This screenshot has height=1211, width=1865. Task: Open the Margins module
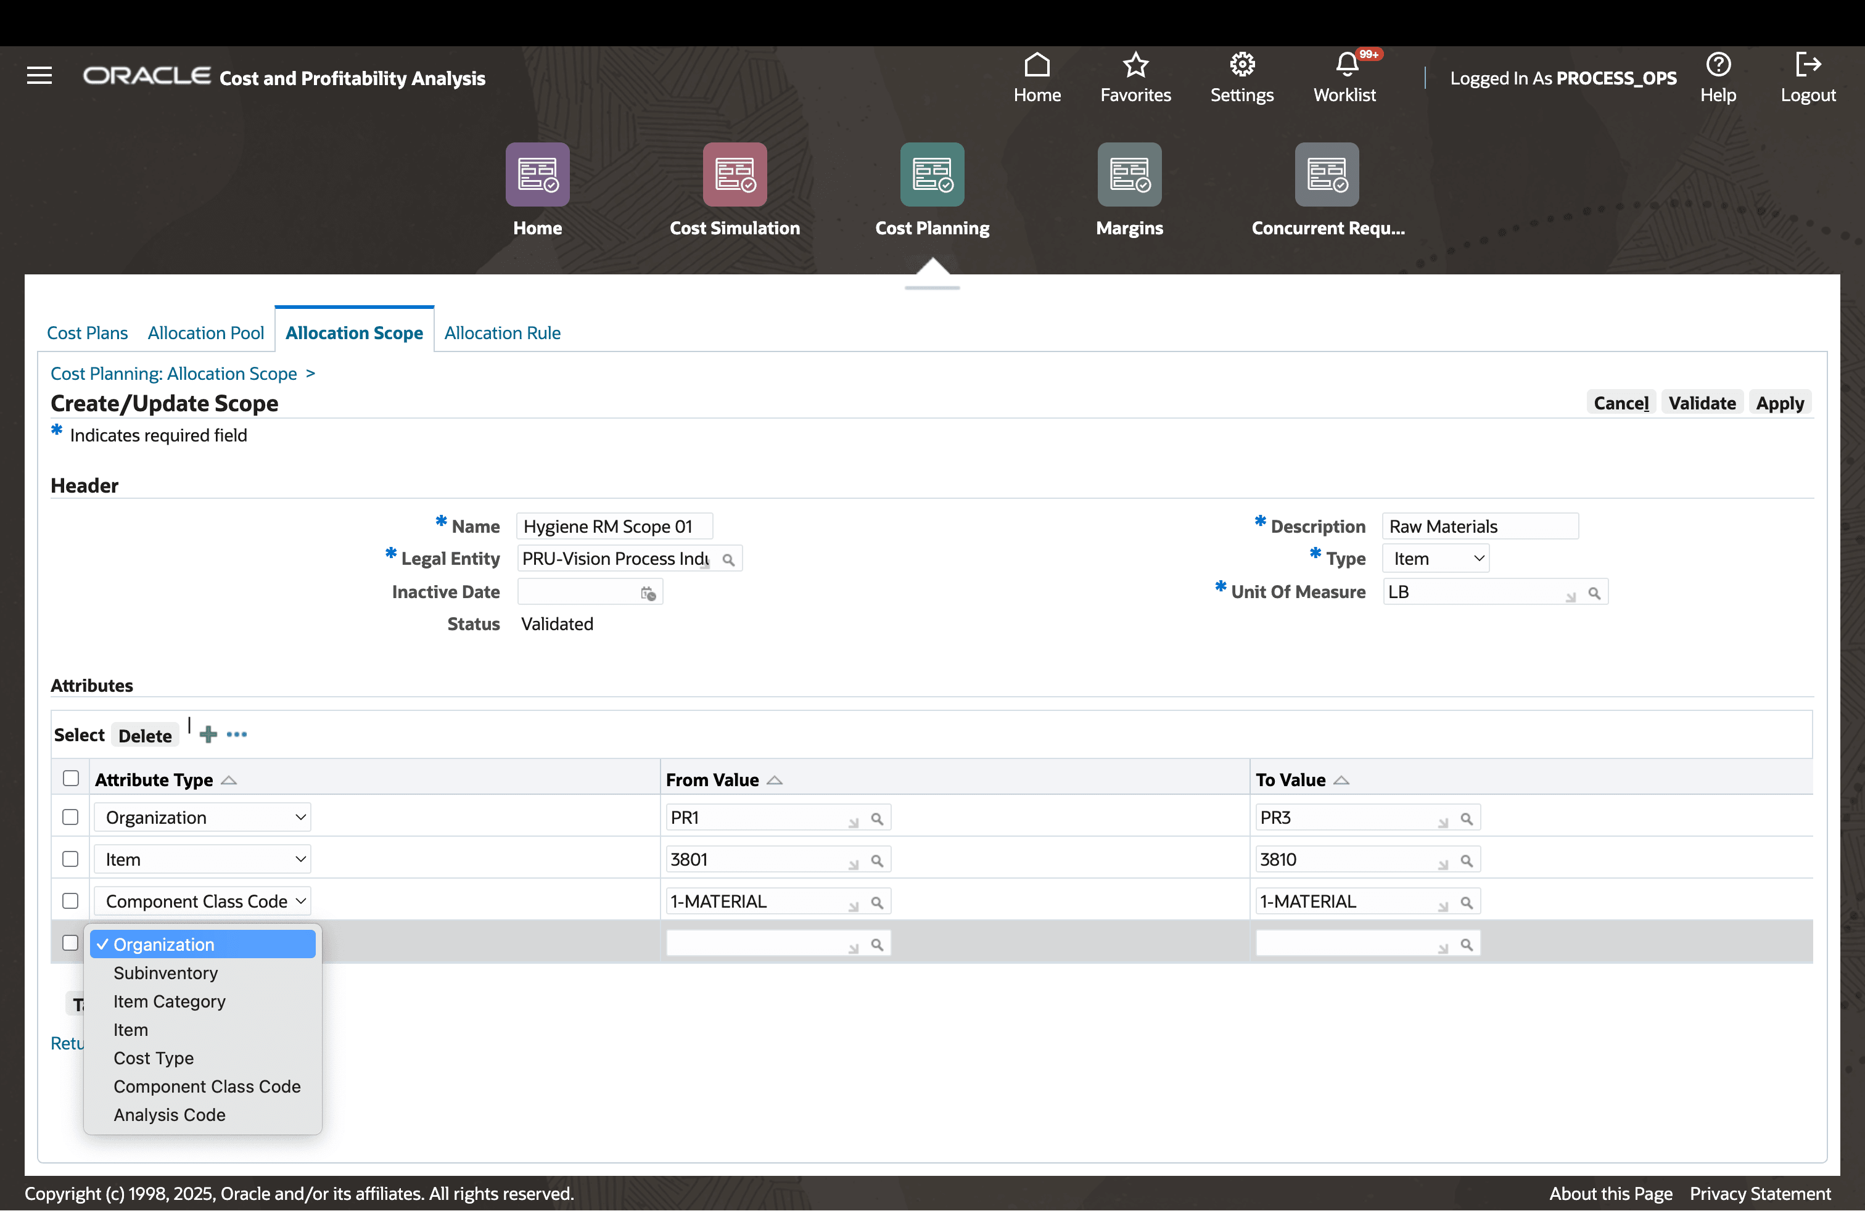click(x=1129, y=192)
